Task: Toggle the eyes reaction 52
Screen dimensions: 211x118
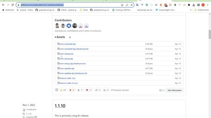Action: tap(106, 90)
